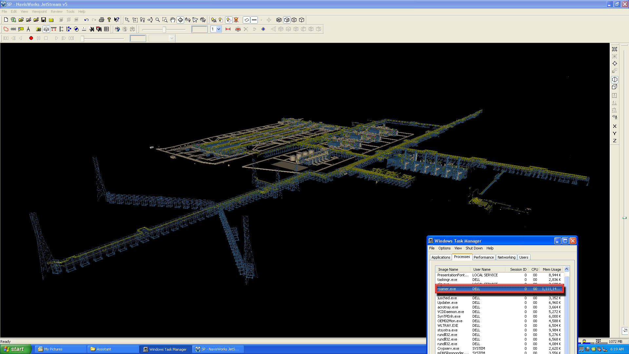Select the red Redline cloud tool
This screenshot has width=629, height=354.
tap(6, 29)
